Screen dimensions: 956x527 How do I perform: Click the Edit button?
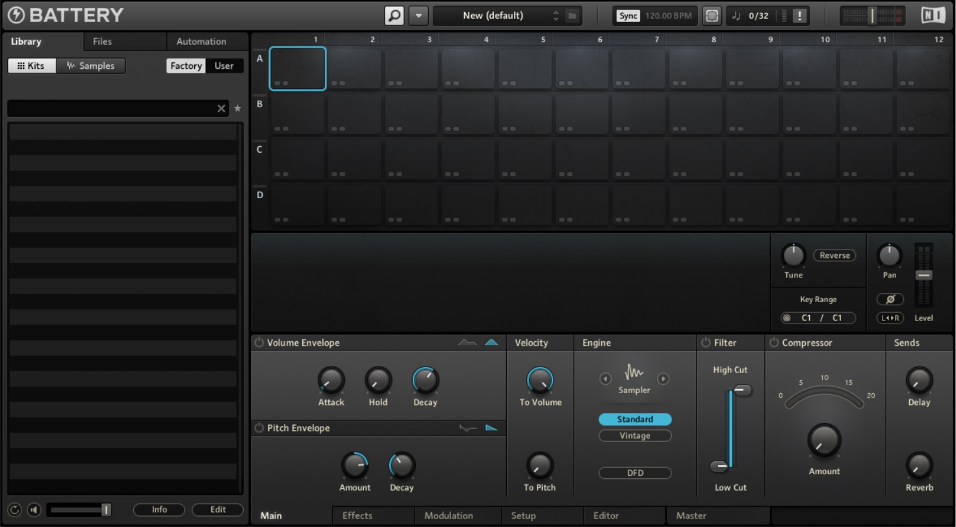(218, 510)
